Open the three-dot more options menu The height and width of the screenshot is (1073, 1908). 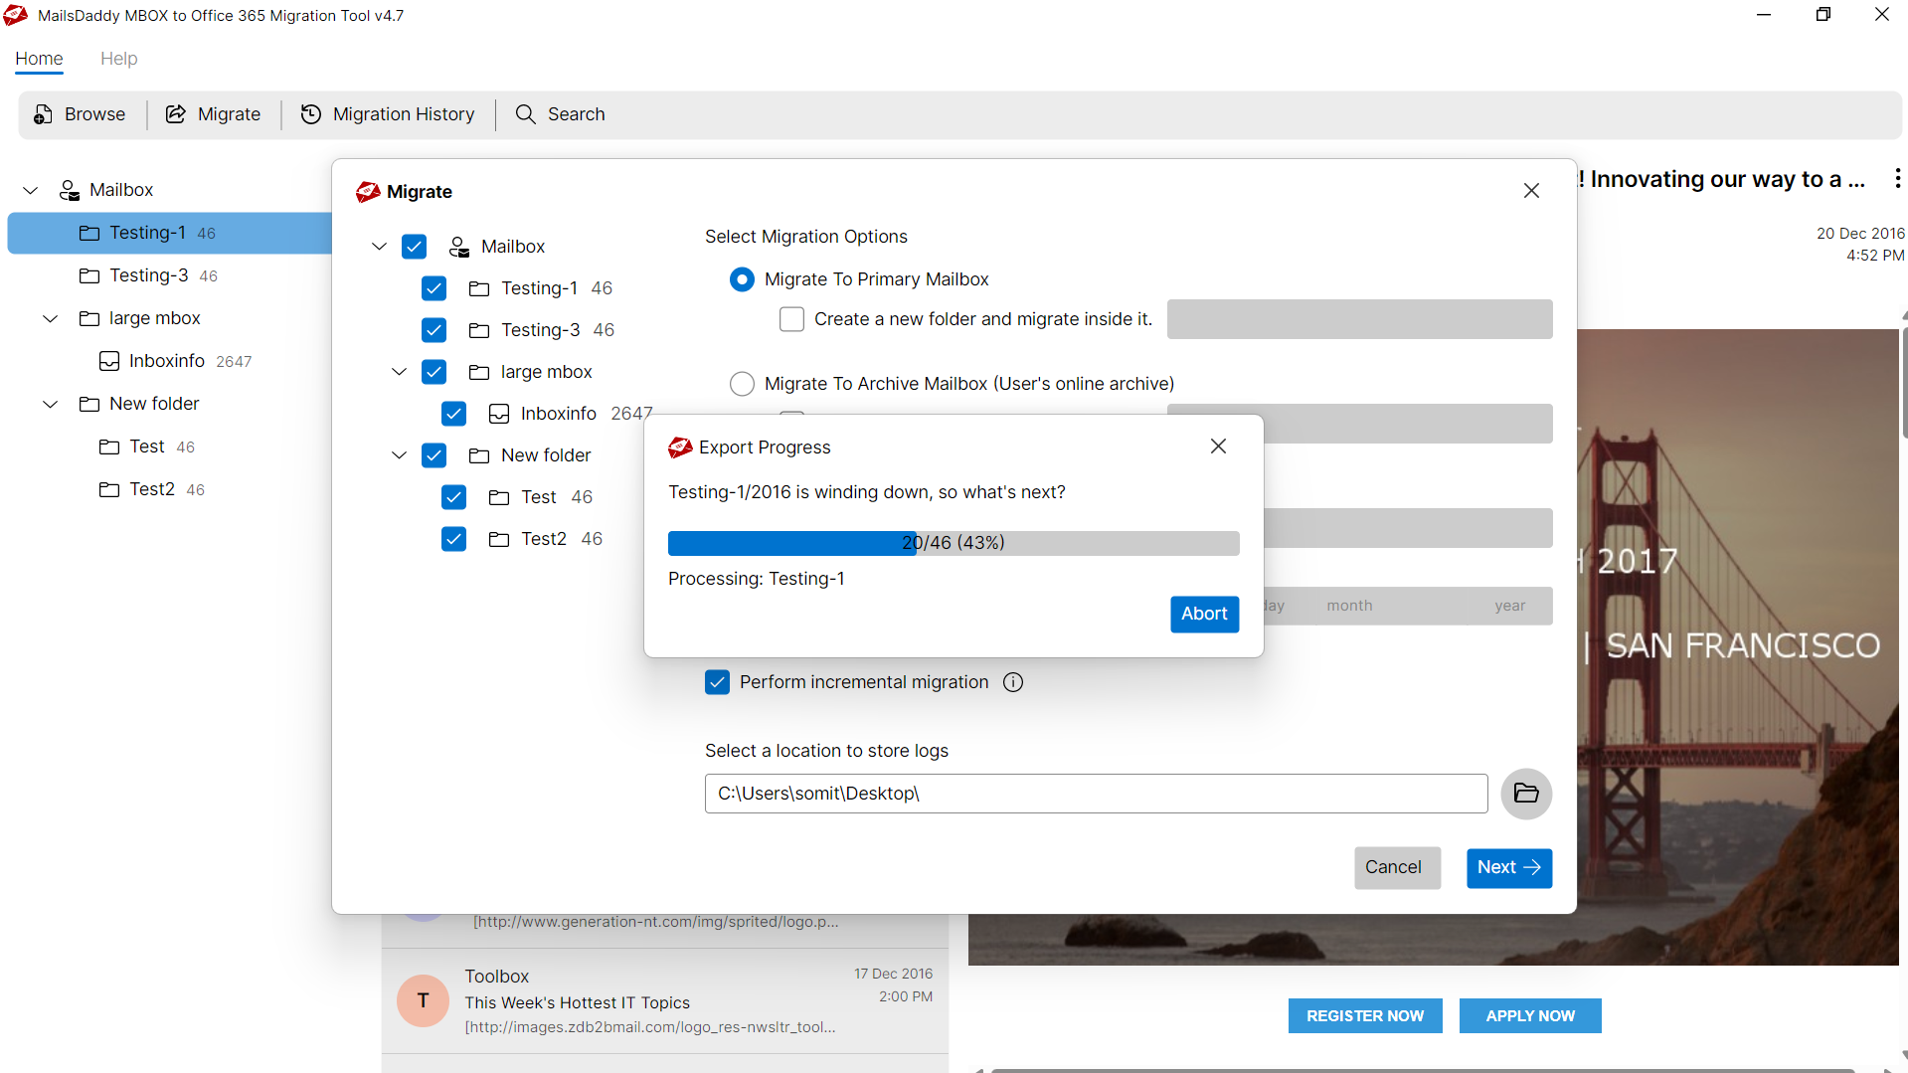(x=1898, y=178)
